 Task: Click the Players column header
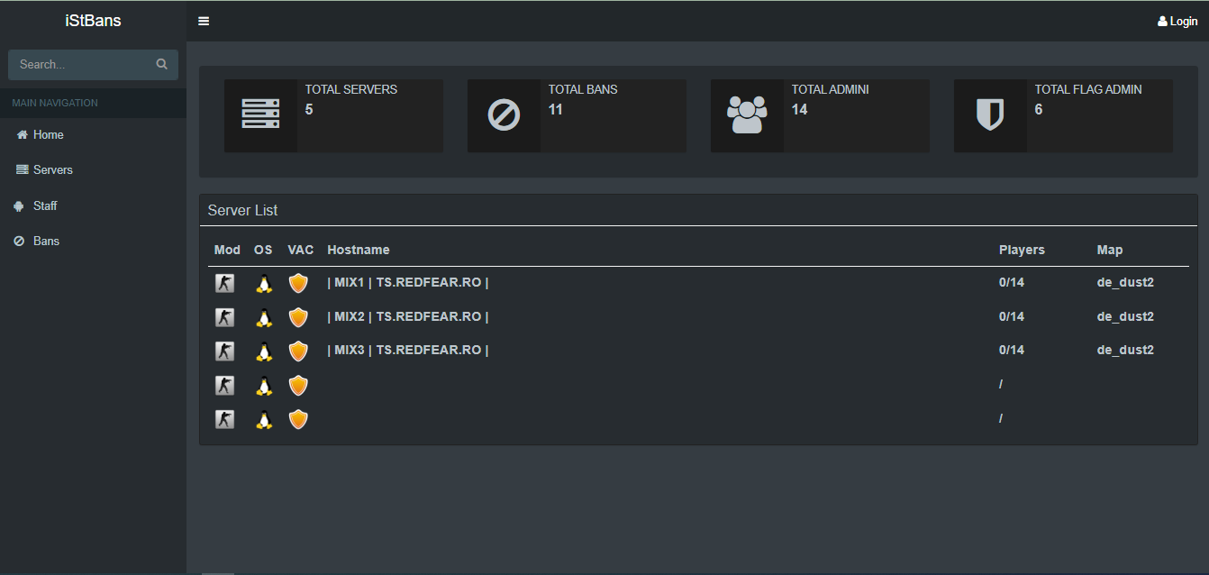tap(1022, 250)
